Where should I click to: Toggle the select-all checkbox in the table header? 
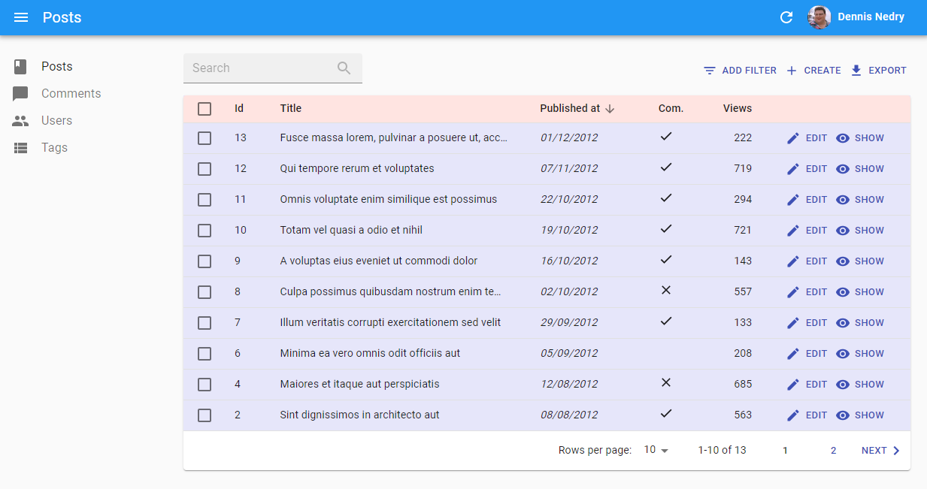(x=204, y=109)
